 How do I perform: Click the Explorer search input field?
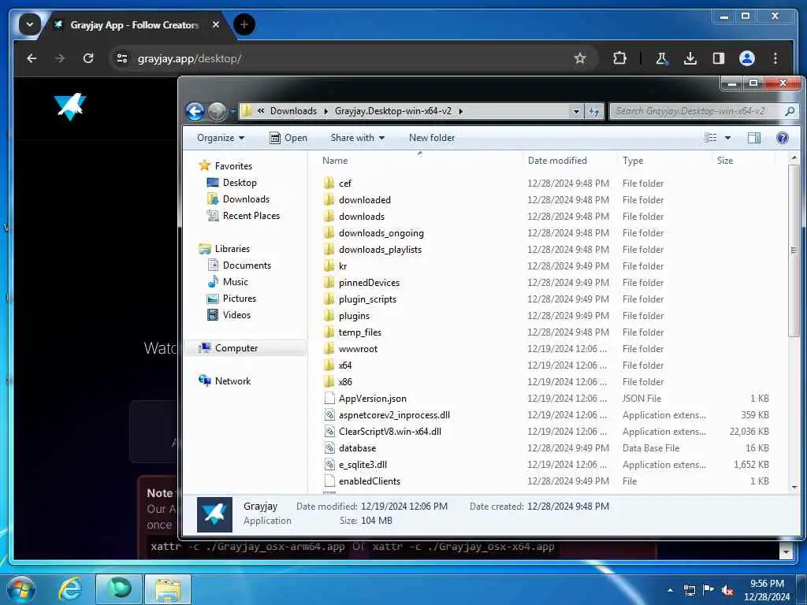[697, 111]
